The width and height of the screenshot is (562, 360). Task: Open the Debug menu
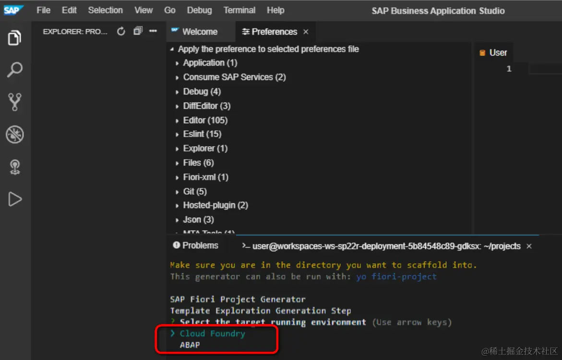coord(199,11)
